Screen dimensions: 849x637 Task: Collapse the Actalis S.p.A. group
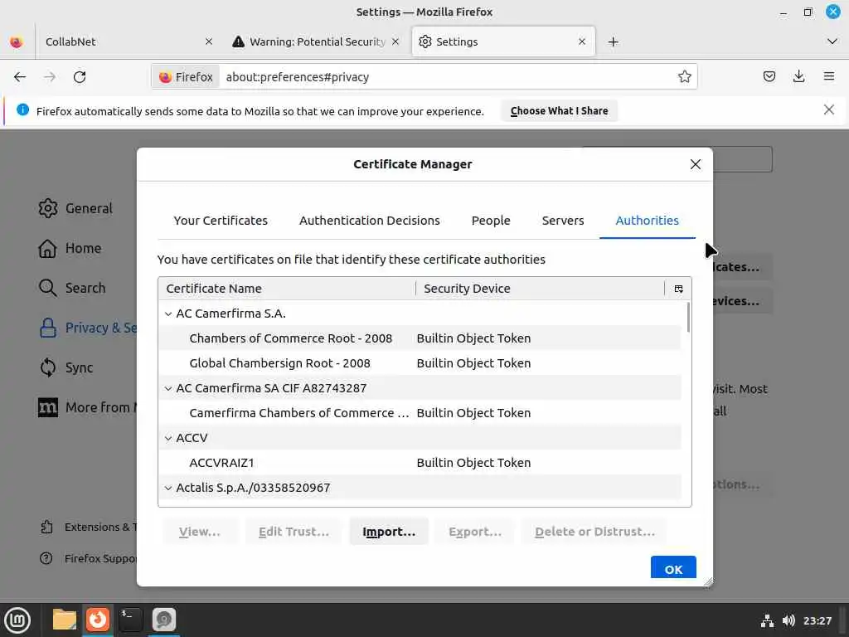click(168, 488)
